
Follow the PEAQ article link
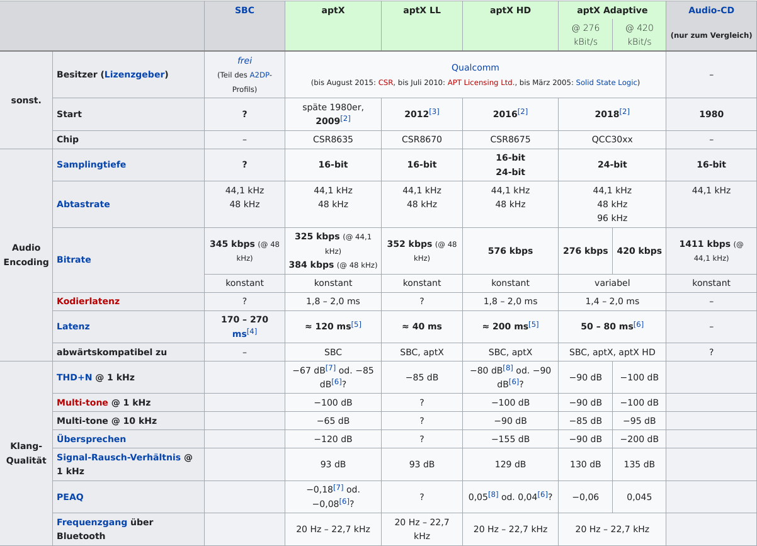coord(69,496)
